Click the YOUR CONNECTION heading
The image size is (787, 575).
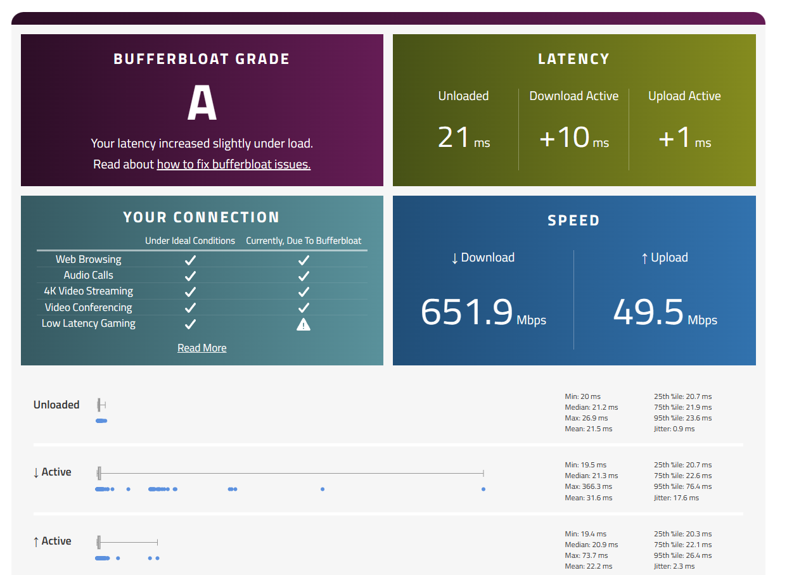point(202,217)
